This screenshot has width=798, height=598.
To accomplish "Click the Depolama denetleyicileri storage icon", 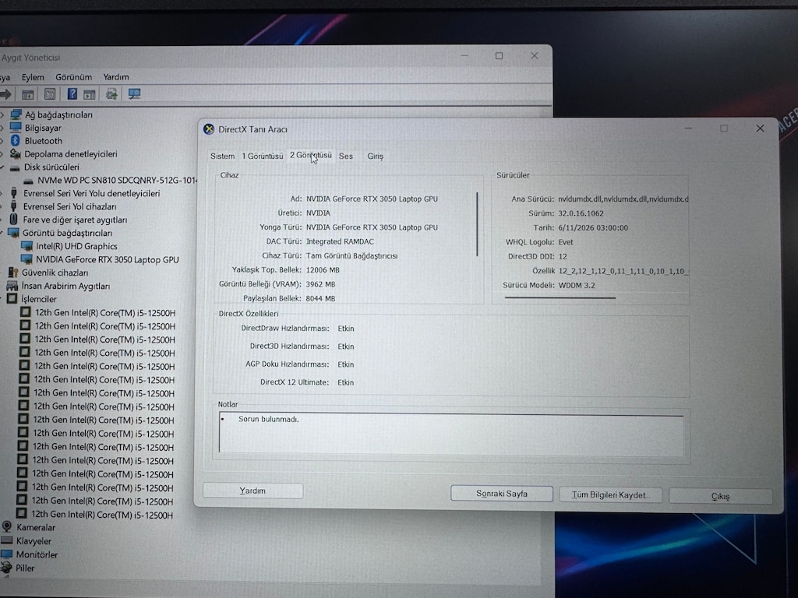I will (x=16, y=153).
